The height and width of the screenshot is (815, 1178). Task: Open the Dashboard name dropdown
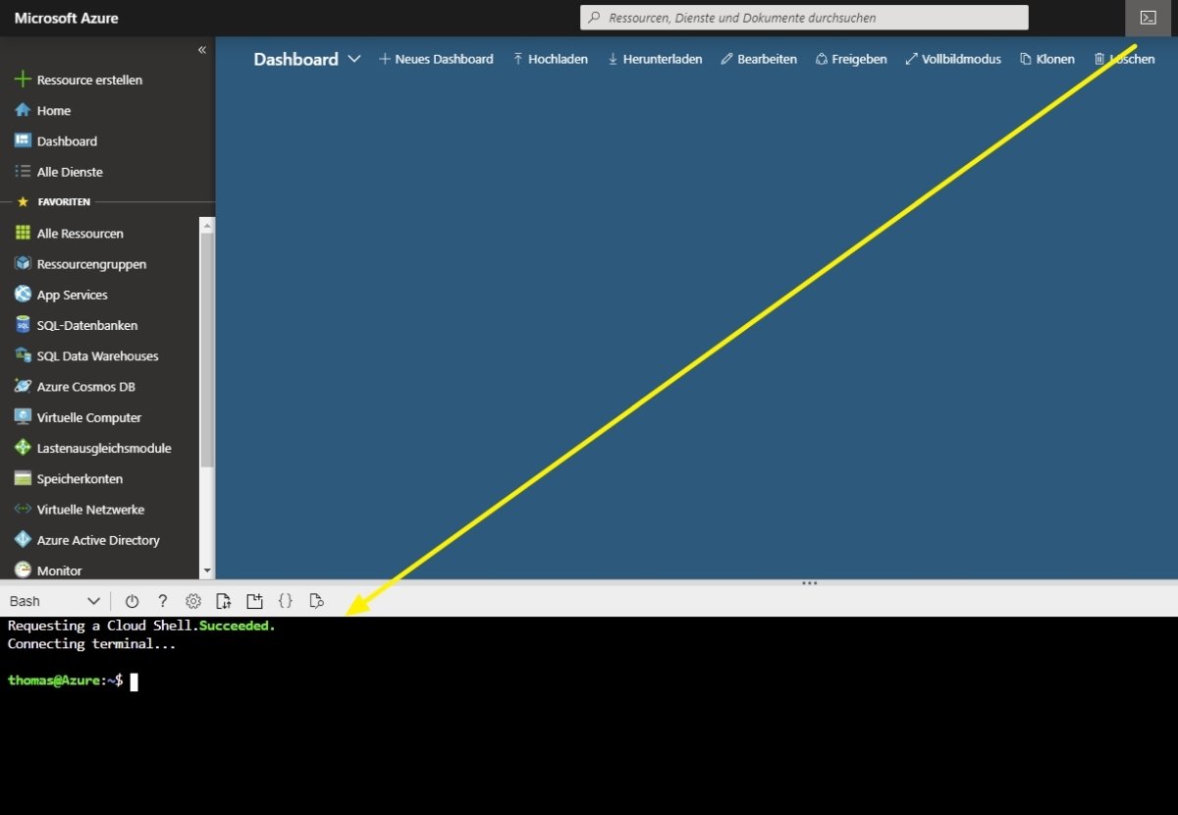pyautogui.click(x=354, y=59)
